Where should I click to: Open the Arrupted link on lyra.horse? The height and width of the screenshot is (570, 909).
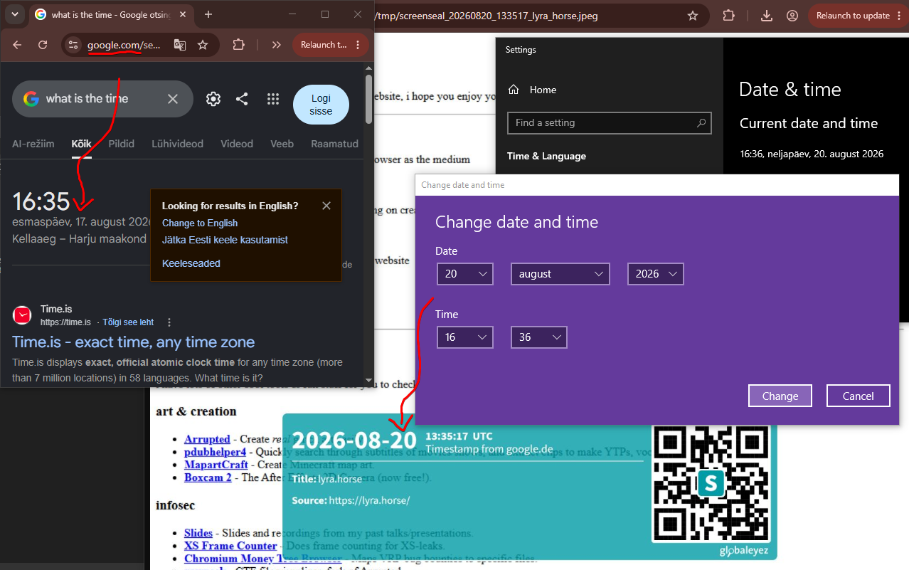pyautogui.click(x=207, y=439)
